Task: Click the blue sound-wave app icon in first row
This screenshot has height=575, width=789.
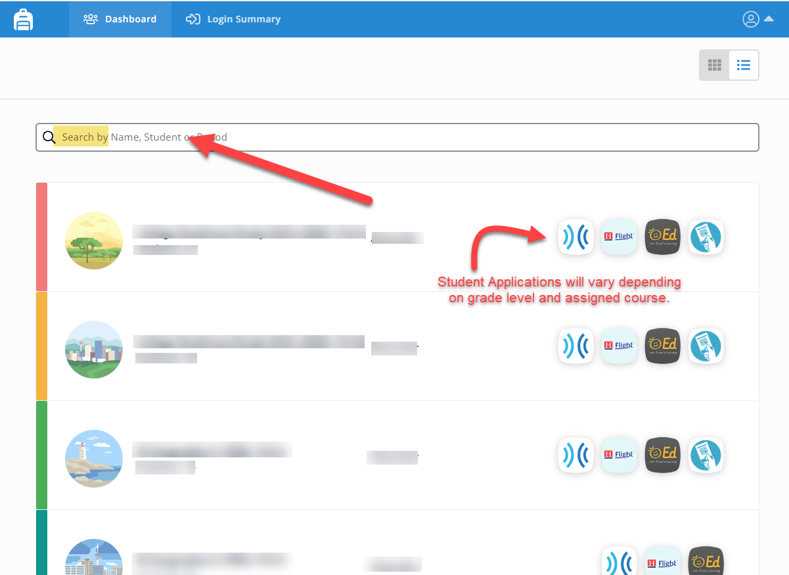Action: pos(575,237)
